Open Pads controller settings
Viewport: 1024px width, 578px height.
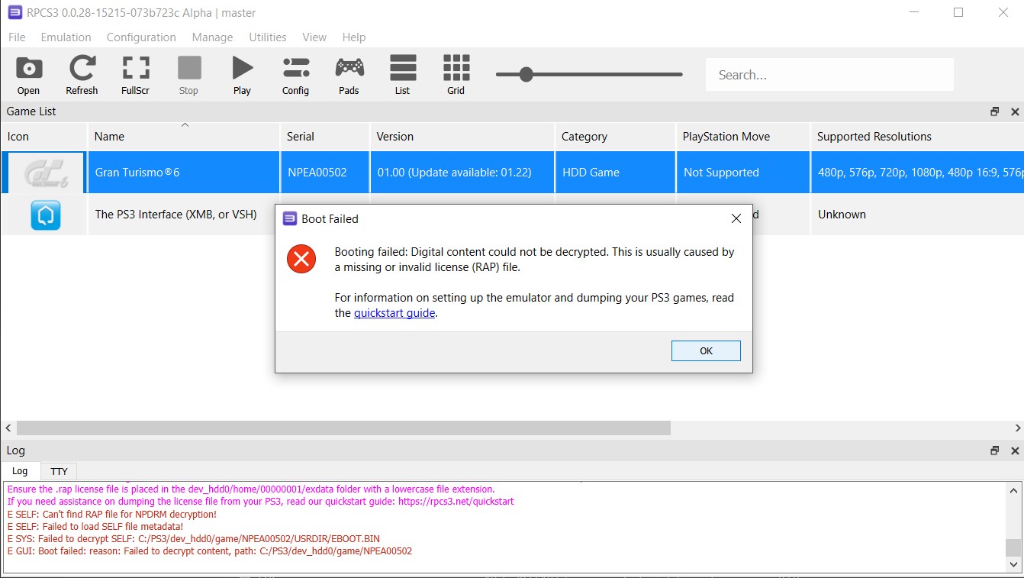(349, 75)
